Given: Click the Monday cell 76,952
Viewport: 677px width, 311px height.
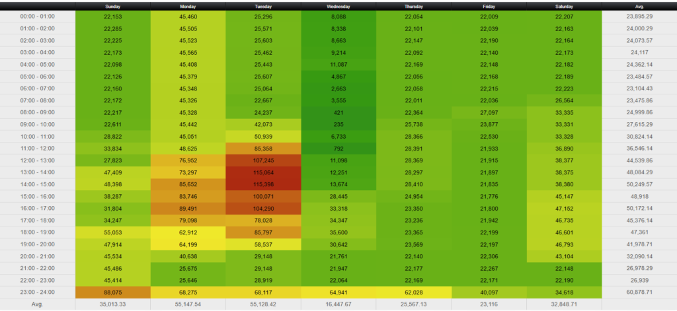Looking at the screenshot, I should pos(188,160).
